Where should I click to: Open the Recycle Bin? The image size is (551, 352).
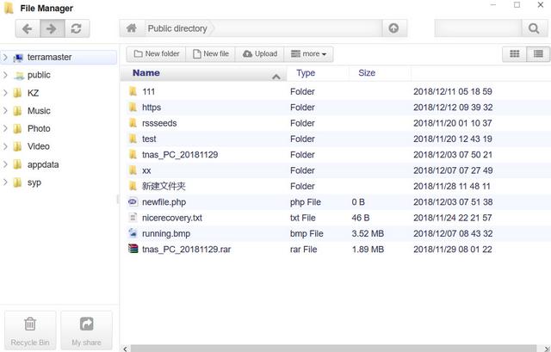[x=30, y=330]
